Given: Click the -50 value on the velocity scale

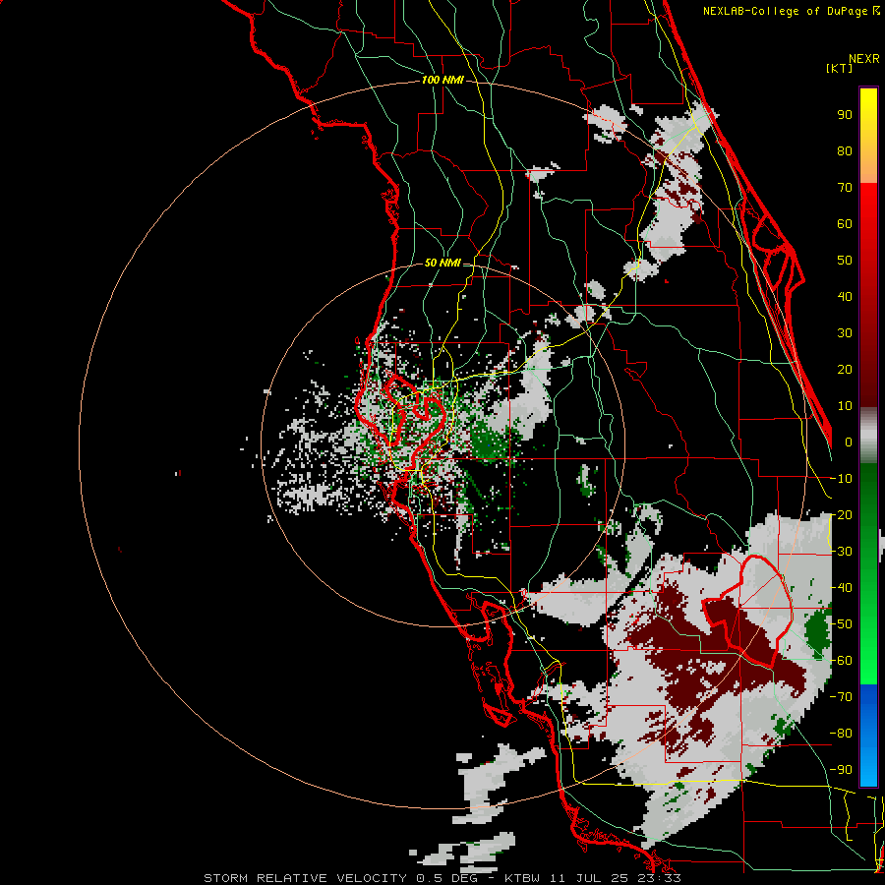Looking at the screenshot, I should pos(841,624).
